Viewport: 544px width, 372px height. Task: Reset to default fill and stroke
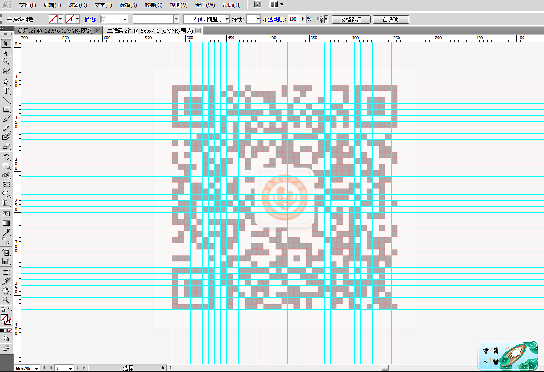(3, 309)
